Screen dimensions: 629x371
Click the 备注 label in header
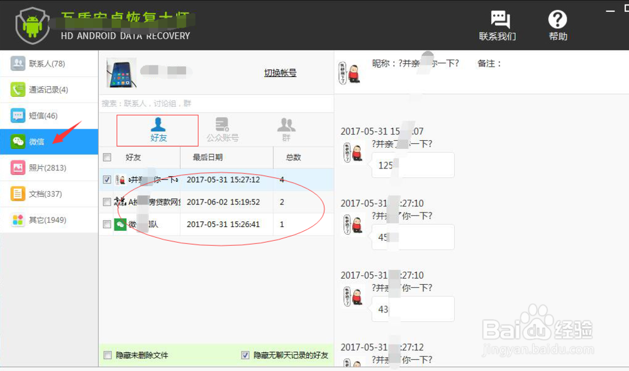tap(489, 64)
